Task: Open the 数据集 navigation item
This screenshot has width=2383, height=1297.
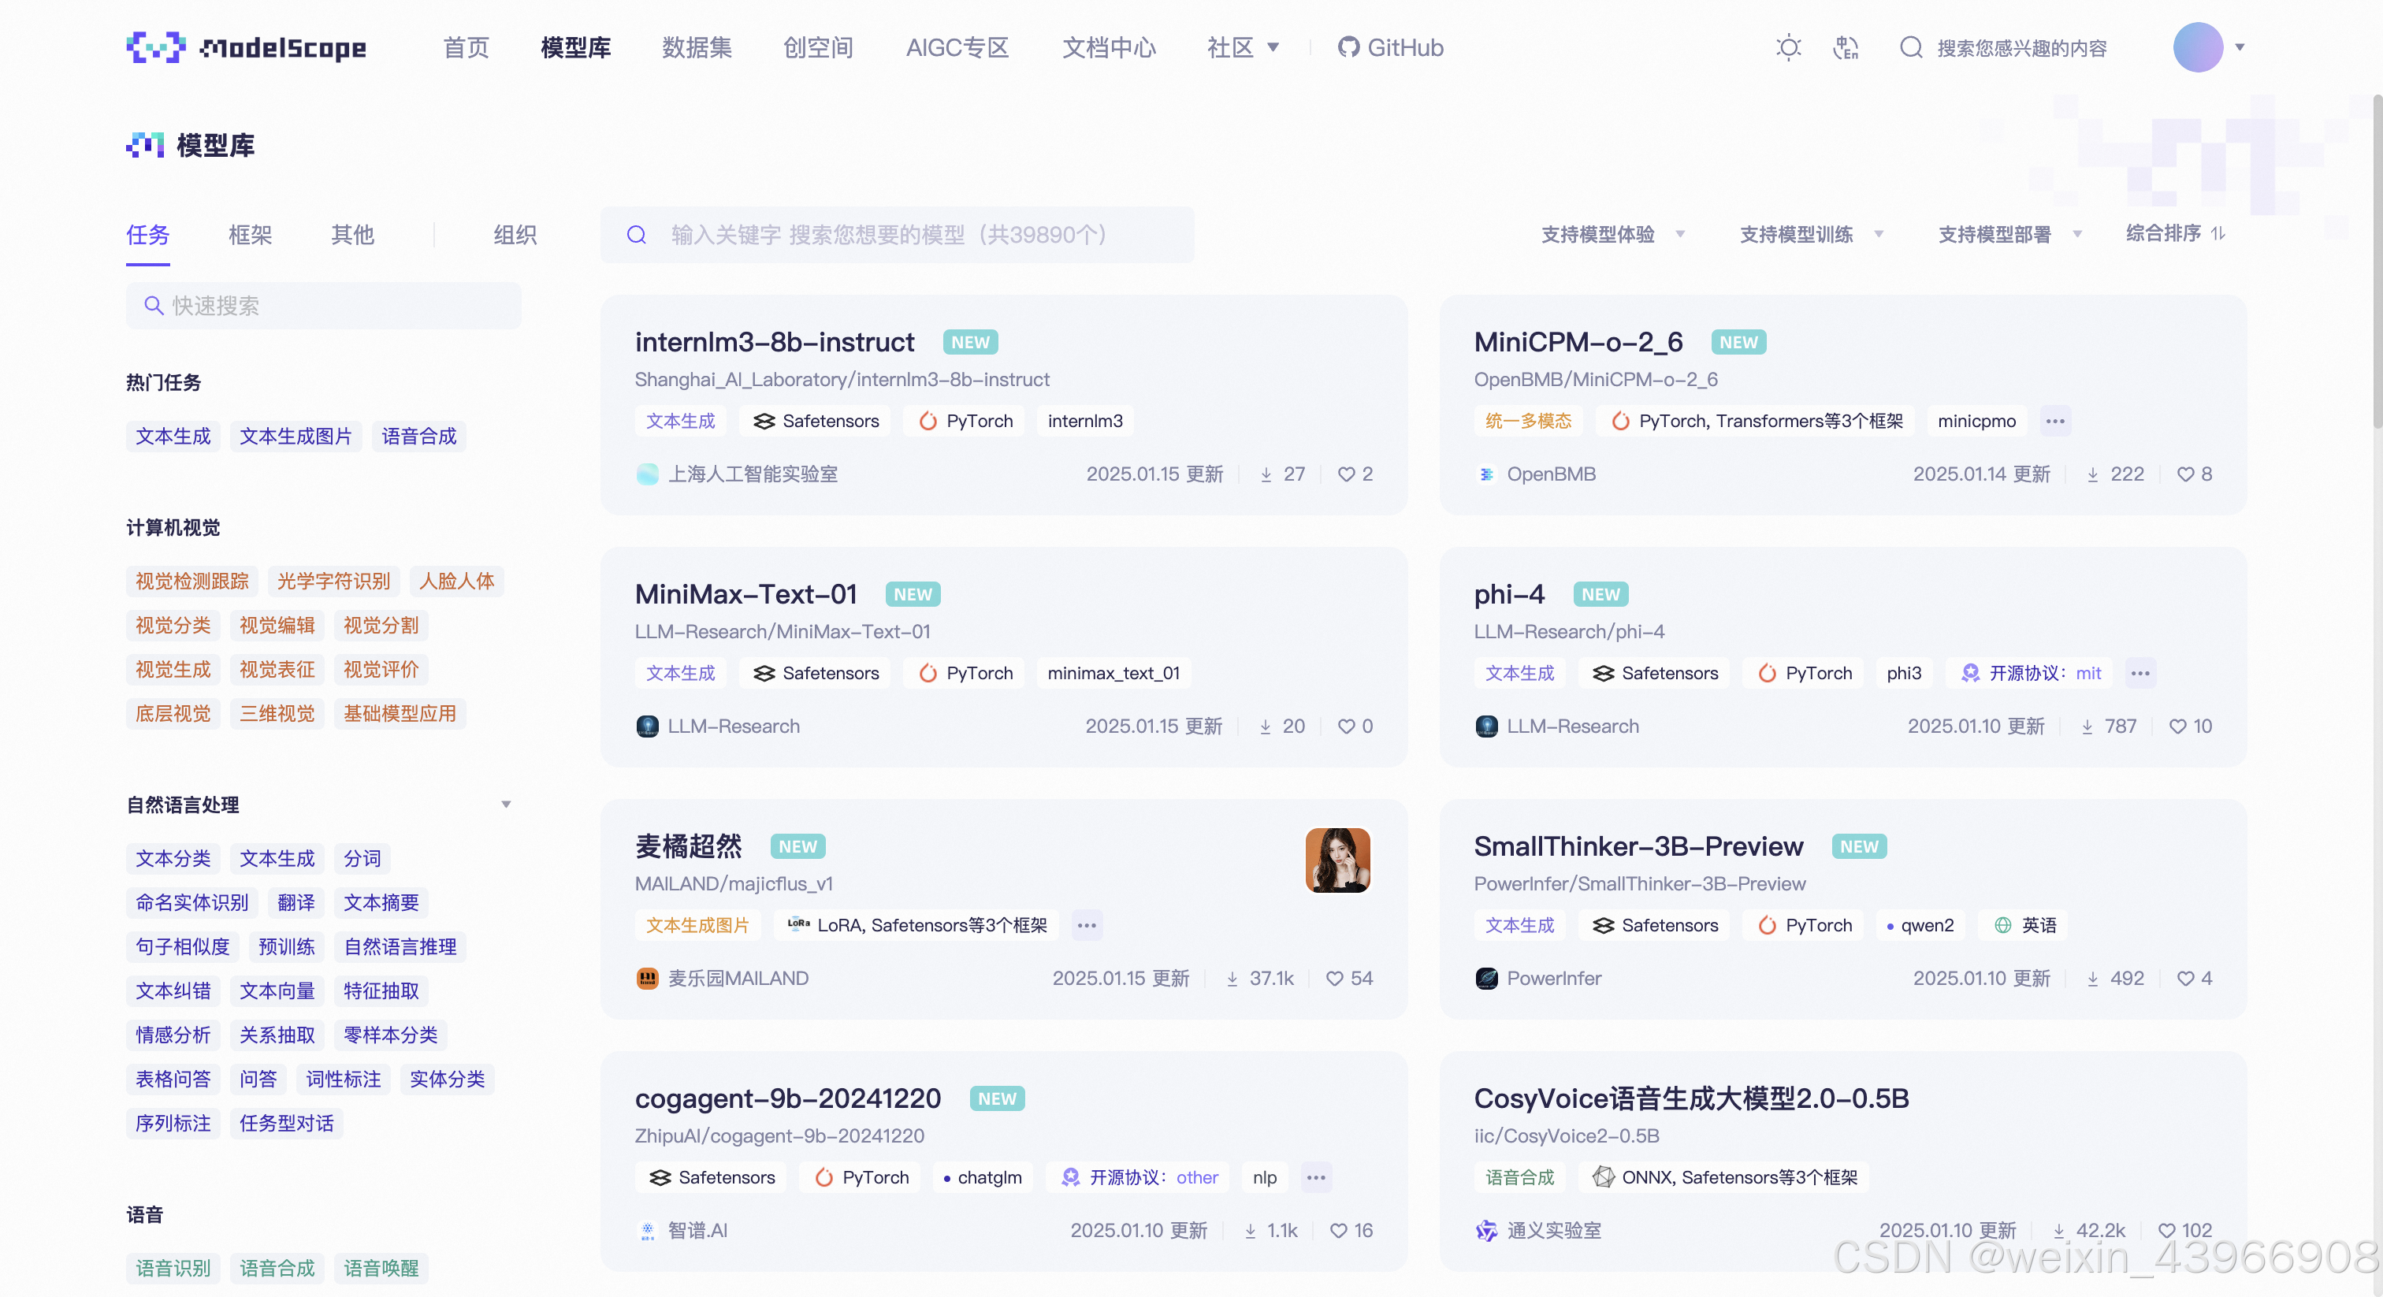Action: pyautogui.click(x=697, y=47)
